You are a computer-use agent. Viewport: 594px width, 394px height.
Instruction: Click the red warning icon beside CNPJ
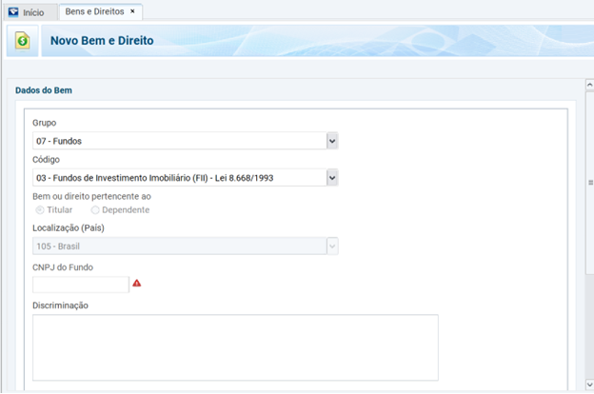(137, 284)
